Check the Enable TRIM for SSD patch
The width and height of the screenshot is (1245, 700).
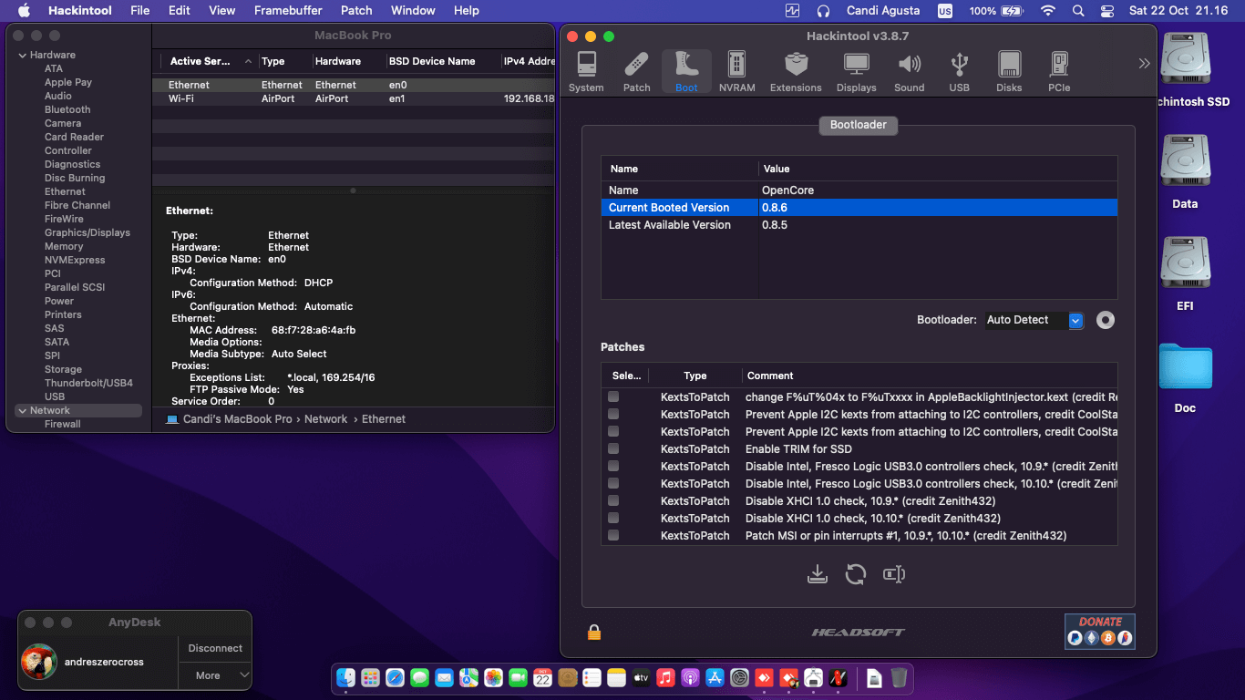(x=613, y=449)
